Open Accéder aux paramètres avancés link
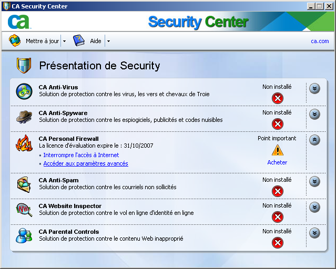 point(86,163)
